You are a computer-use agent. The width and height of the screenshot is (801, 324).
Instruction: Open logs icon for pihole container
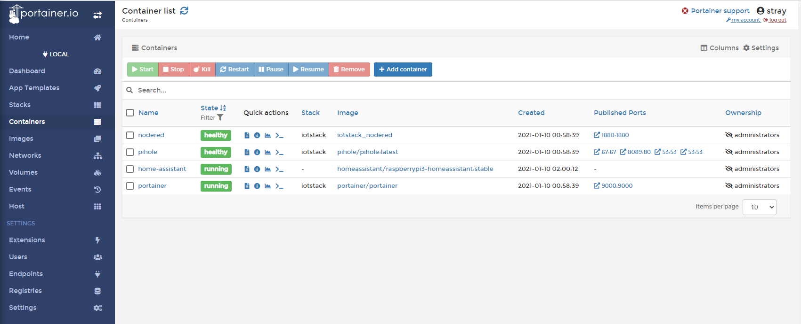(x=247, y=152)
